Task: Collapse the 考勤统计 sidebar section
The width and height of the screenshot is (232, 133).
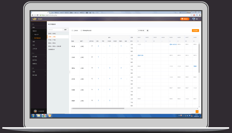Action: tap(45, 31)
